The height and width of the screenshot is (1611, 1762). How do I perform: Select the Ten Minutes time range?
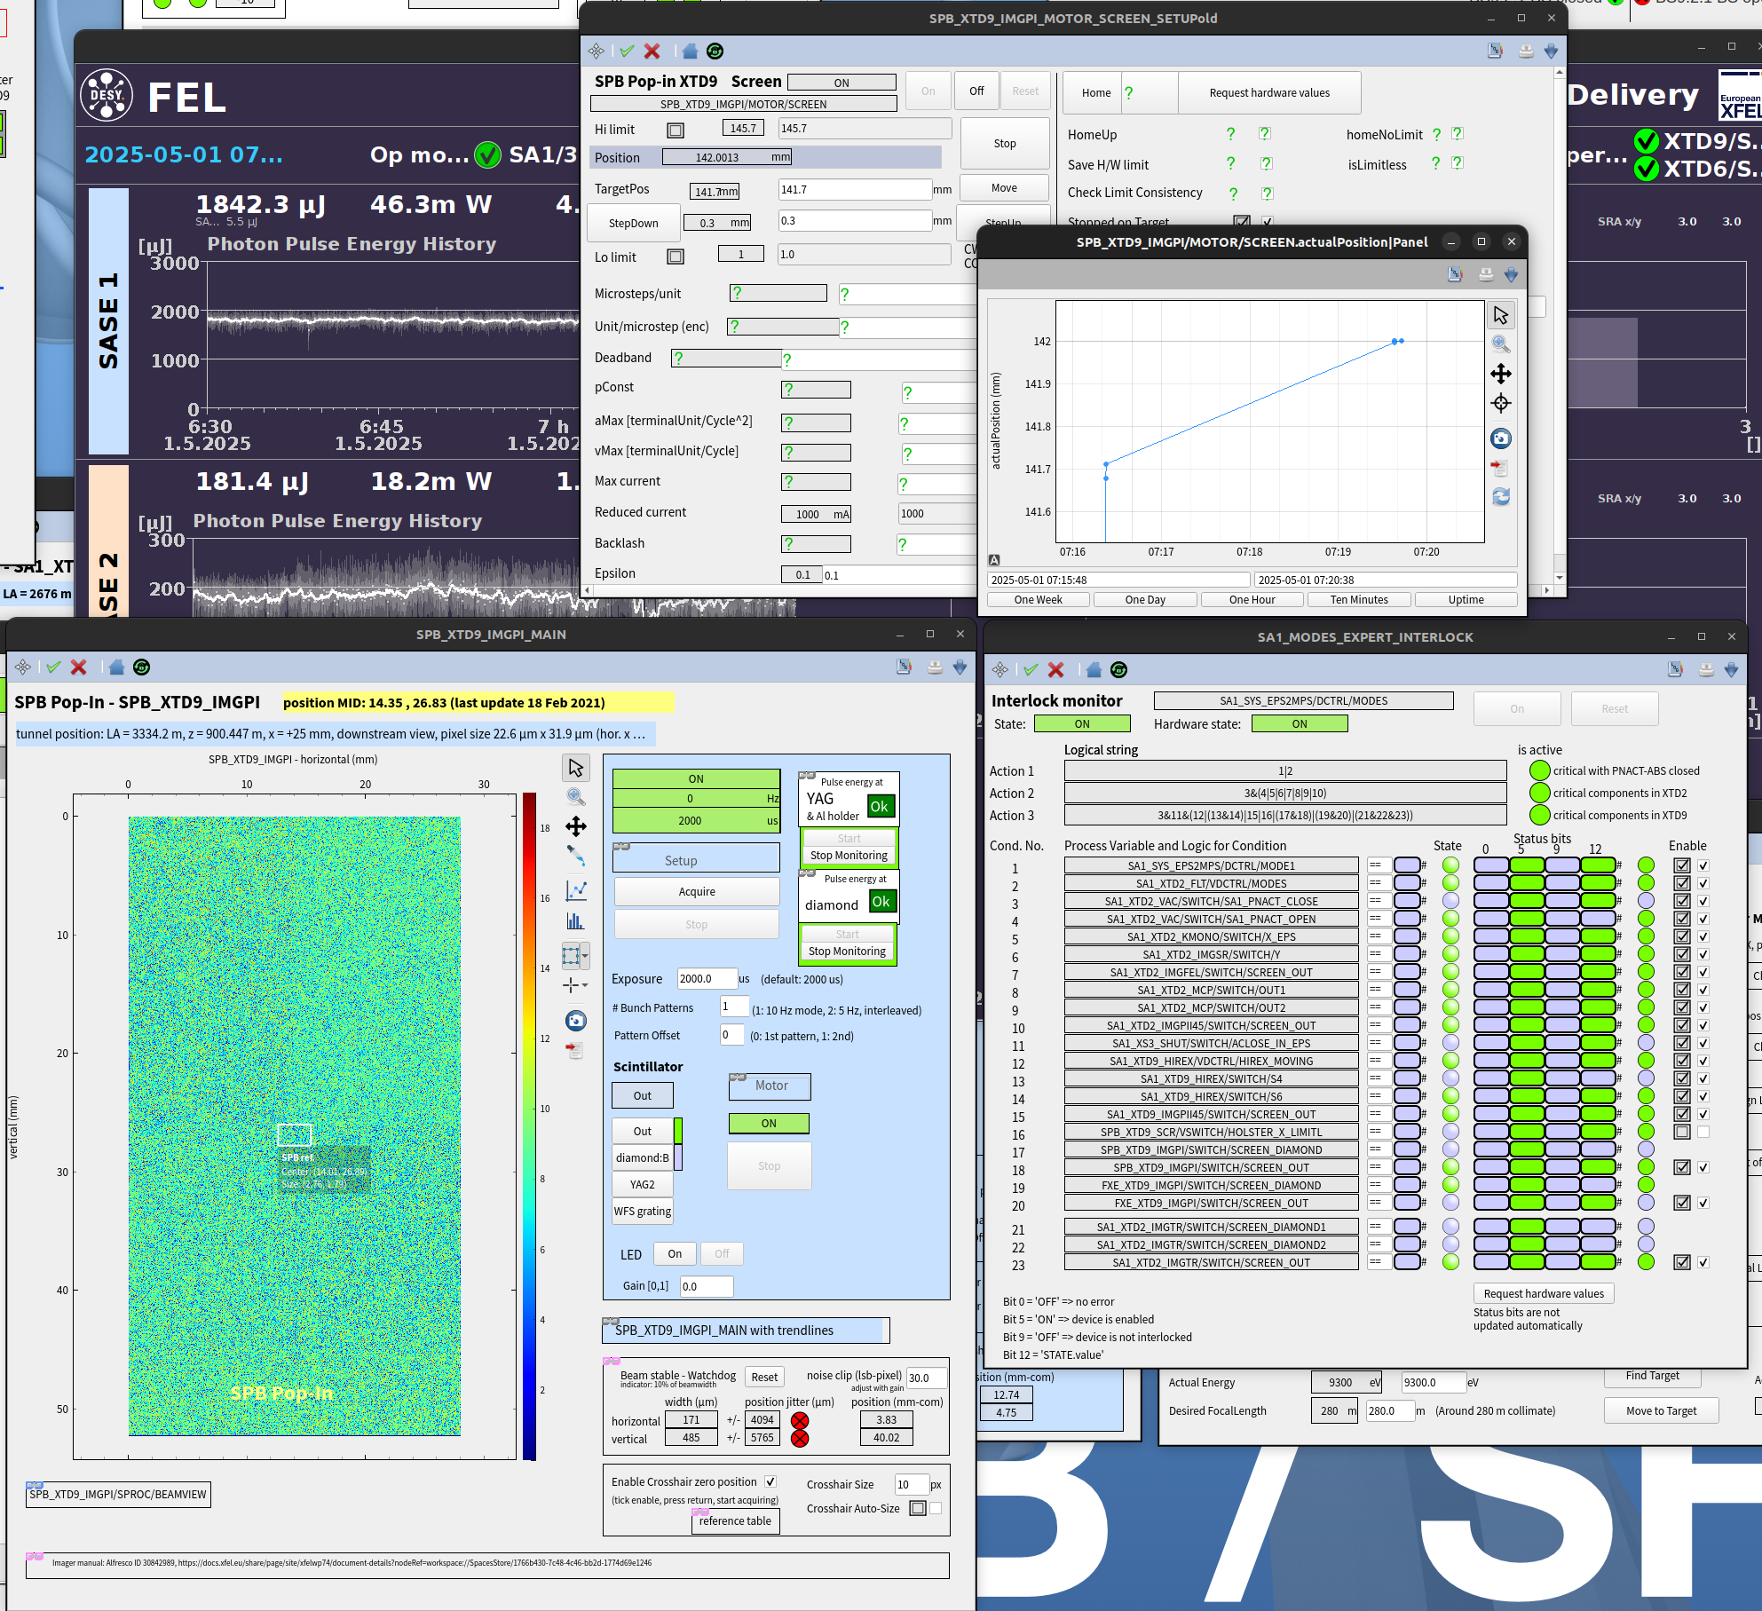coord(1358,600)
